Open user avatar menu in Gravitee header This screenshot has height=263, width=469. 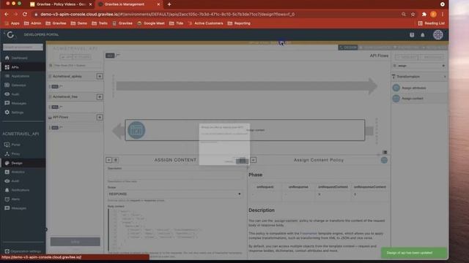[x=438, y=35]
